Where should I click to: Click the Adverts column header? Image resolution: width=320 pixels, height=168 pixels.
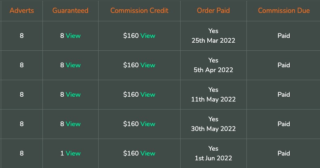pyautogui.click(x=22, y=10)
